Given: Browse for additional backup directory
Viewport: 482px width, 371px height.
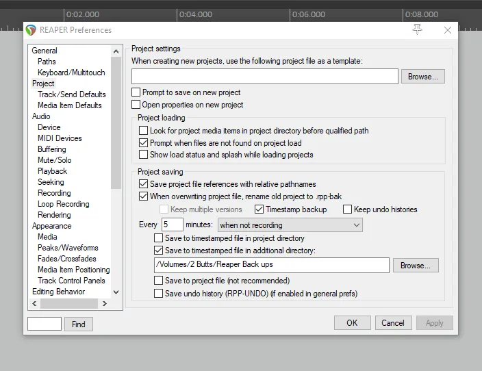Looking at the screenshot, I should pyautogui.click(x=416, y=266).
